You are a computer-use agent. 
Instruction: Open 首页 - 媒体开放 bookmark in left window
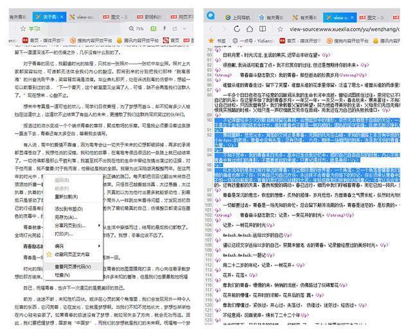43,40
